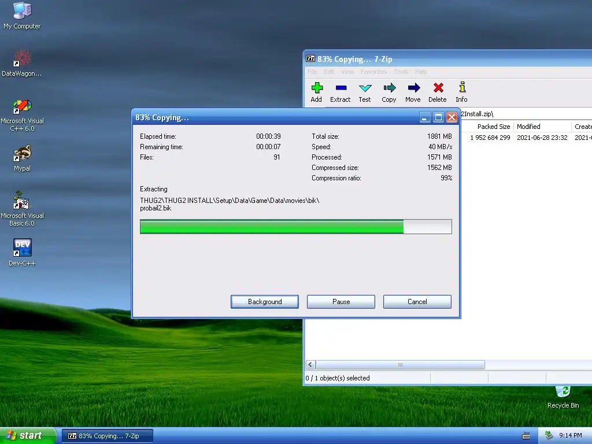Screen dimensions: 592x444
Task: Click the Test toolbar icon in 7-Zip
Action: 365,92
